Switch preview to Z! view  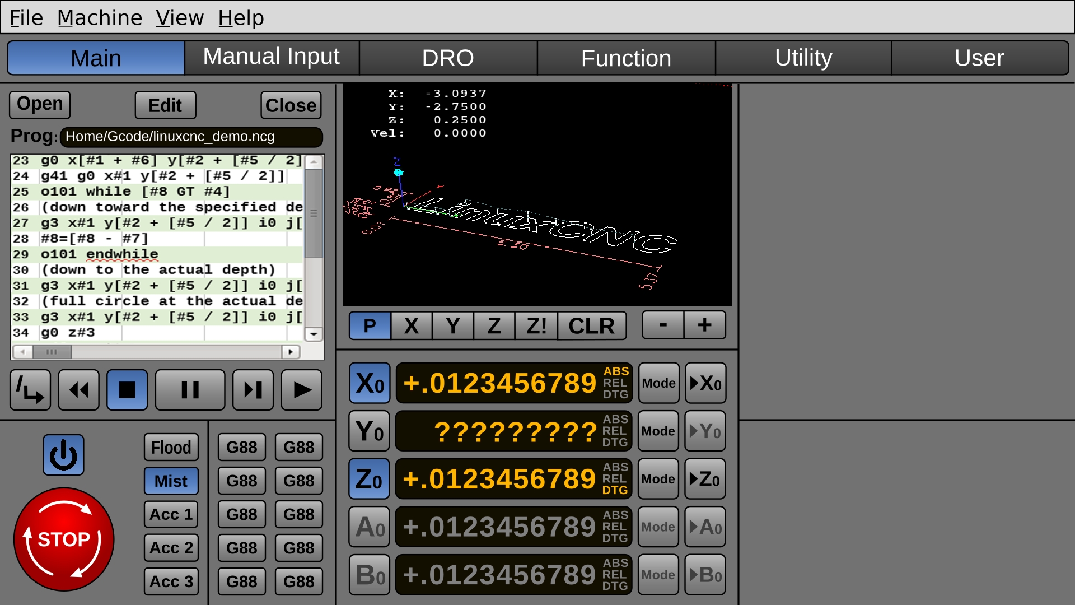536,326
